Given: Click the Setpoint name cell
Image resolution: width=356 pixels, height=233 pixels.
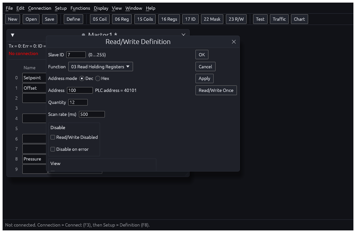Looking at the screenshot, I should coord(34,78).
